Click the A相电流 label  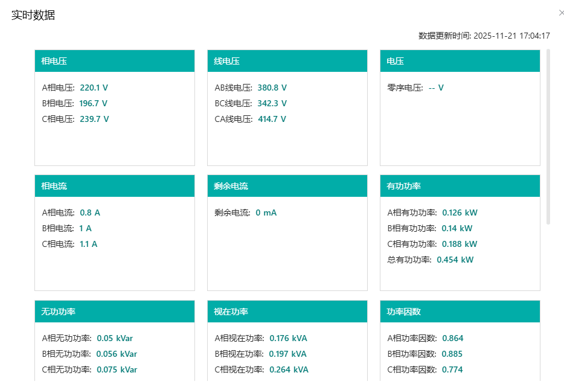[58, 213]
